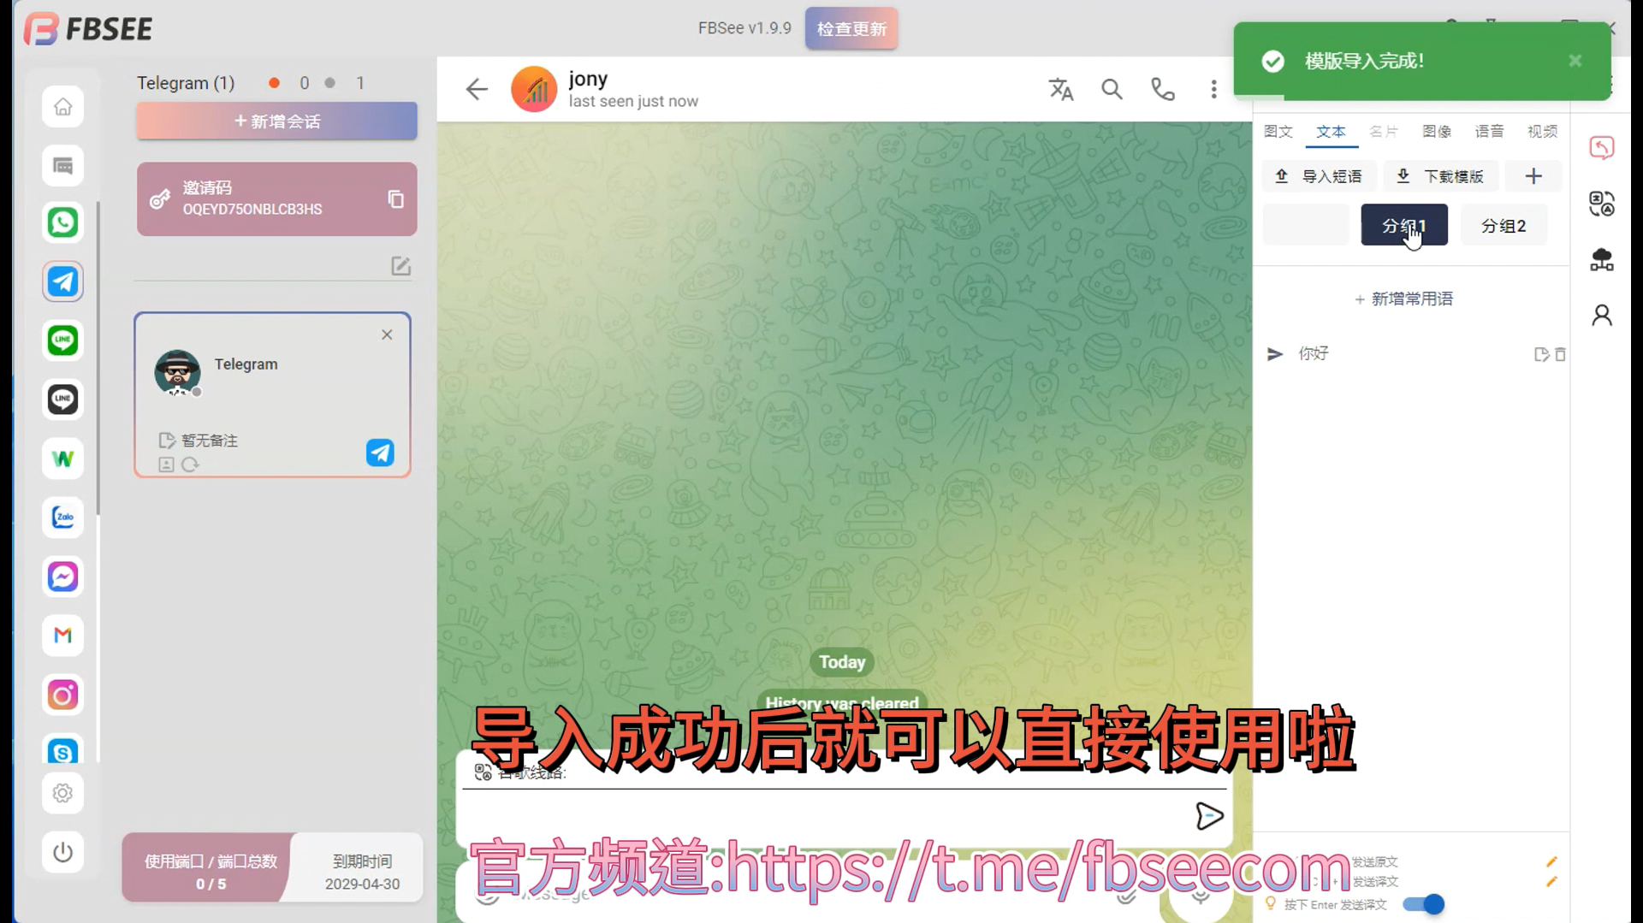Click 新增会话 to add a session

tap(276, 121)
